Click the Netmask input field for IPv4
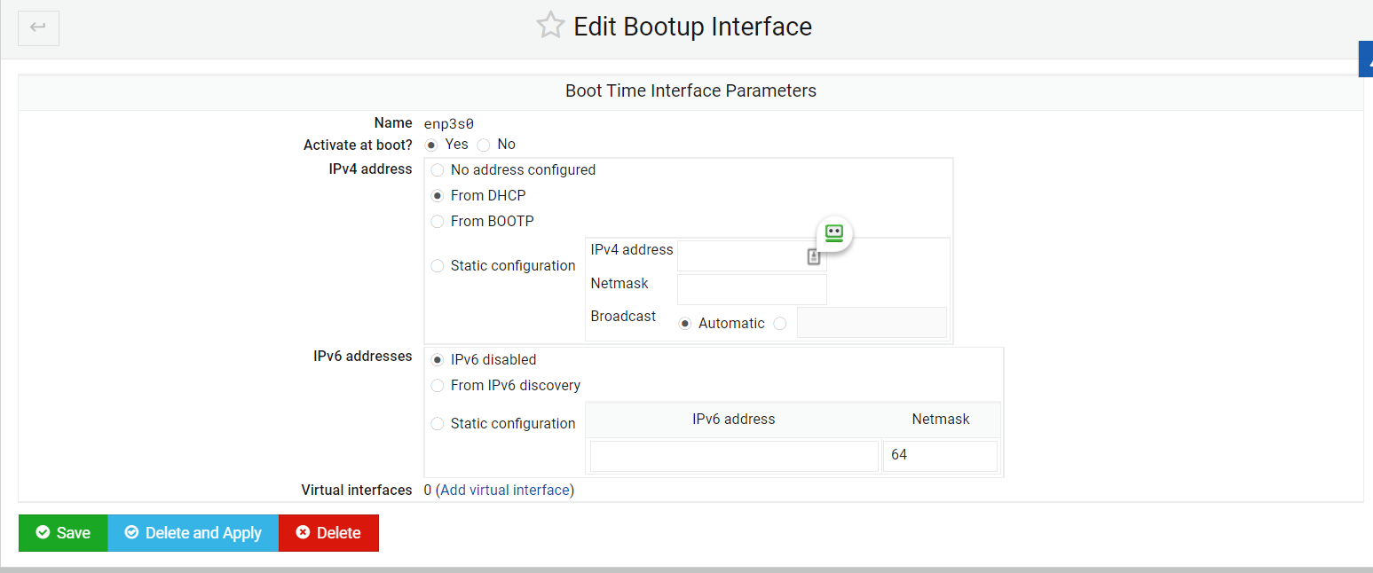This screenshot has width=1373, height=573. coord(751,289)
